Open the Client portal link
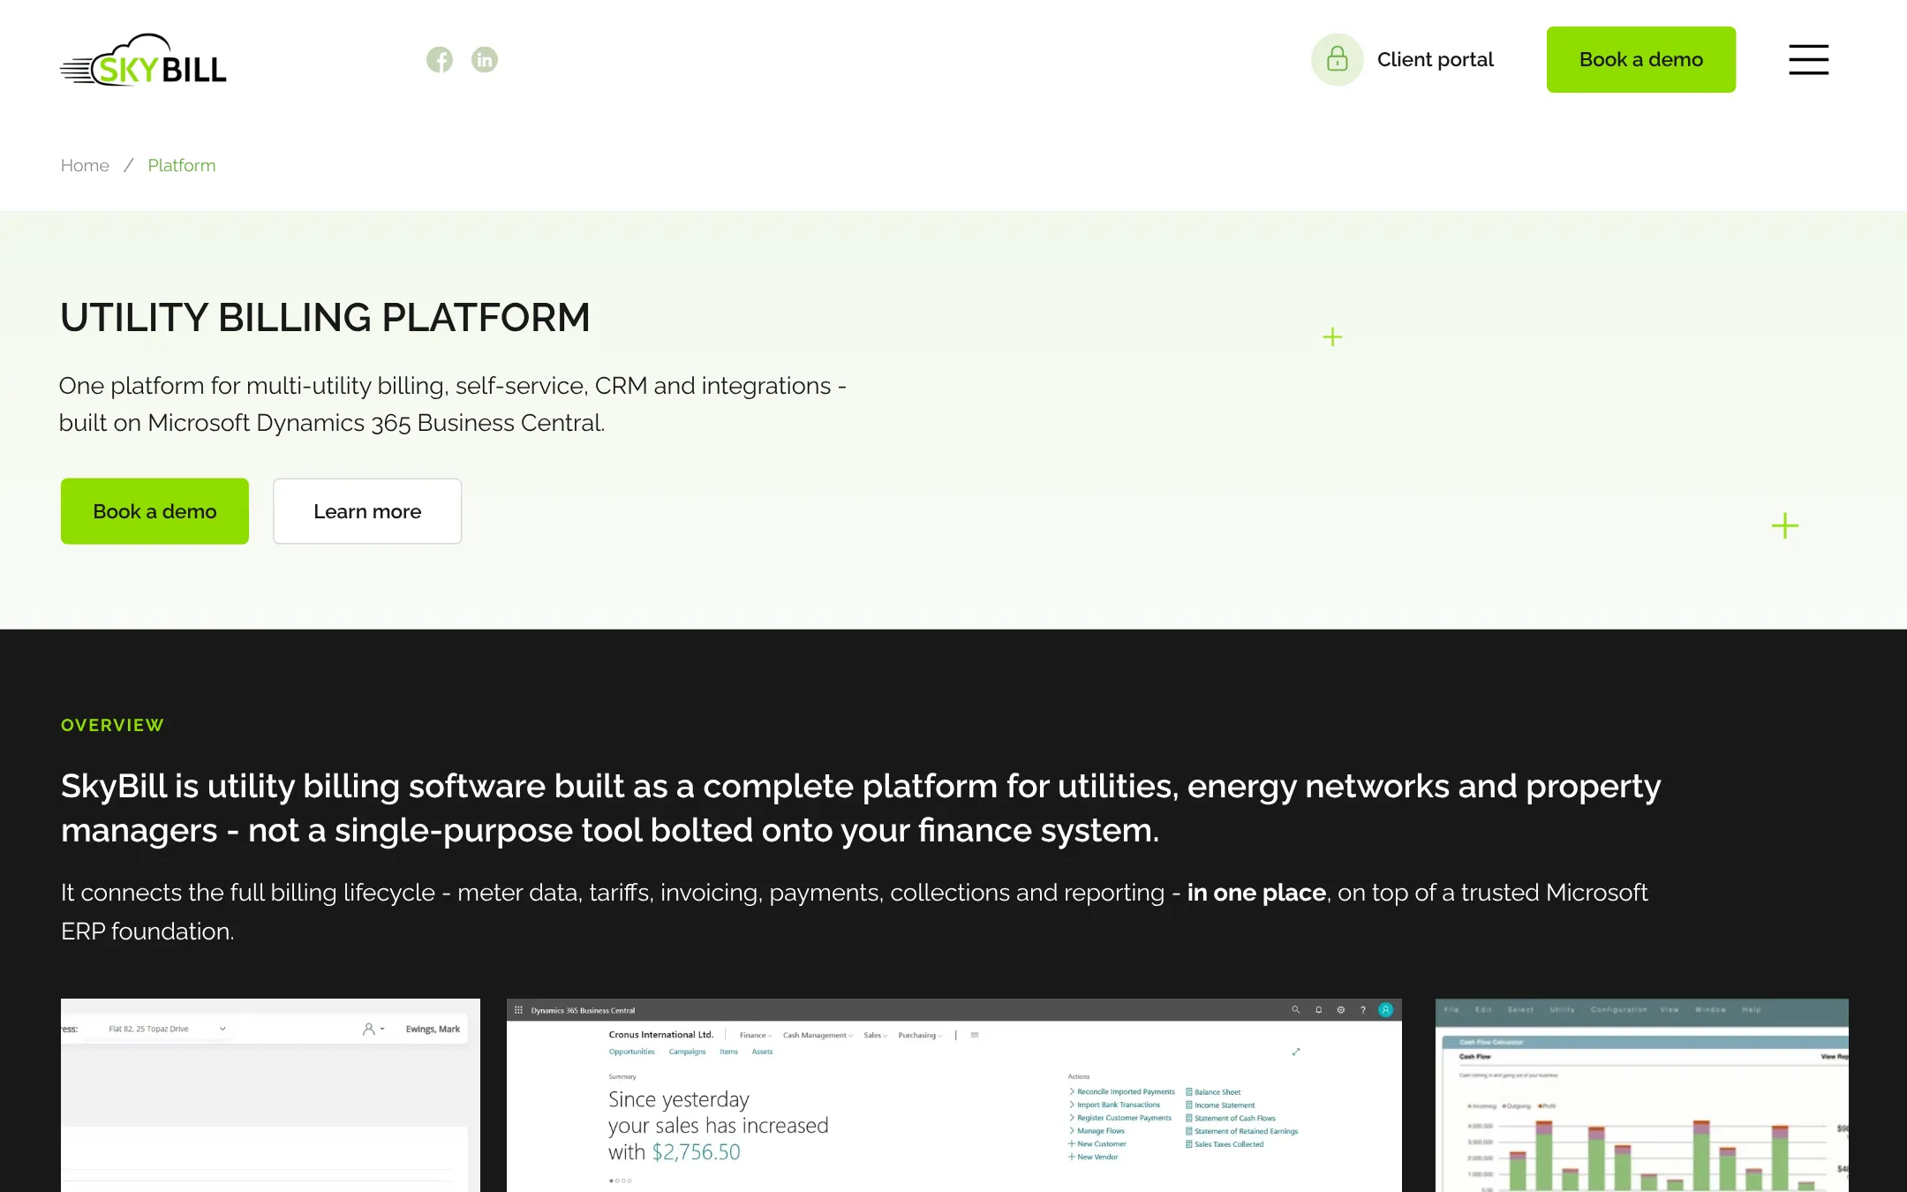1907x1192 pixels. coord(1435,59)
